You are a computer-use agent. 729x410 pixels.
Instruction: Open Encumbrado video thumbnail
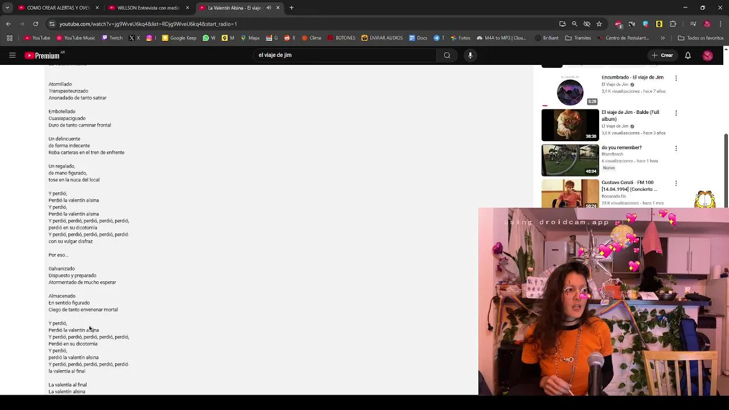[x=570, y=90]
